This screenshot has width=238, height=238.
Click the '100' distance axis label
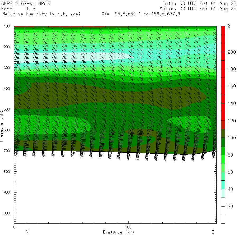pos(128,227)
